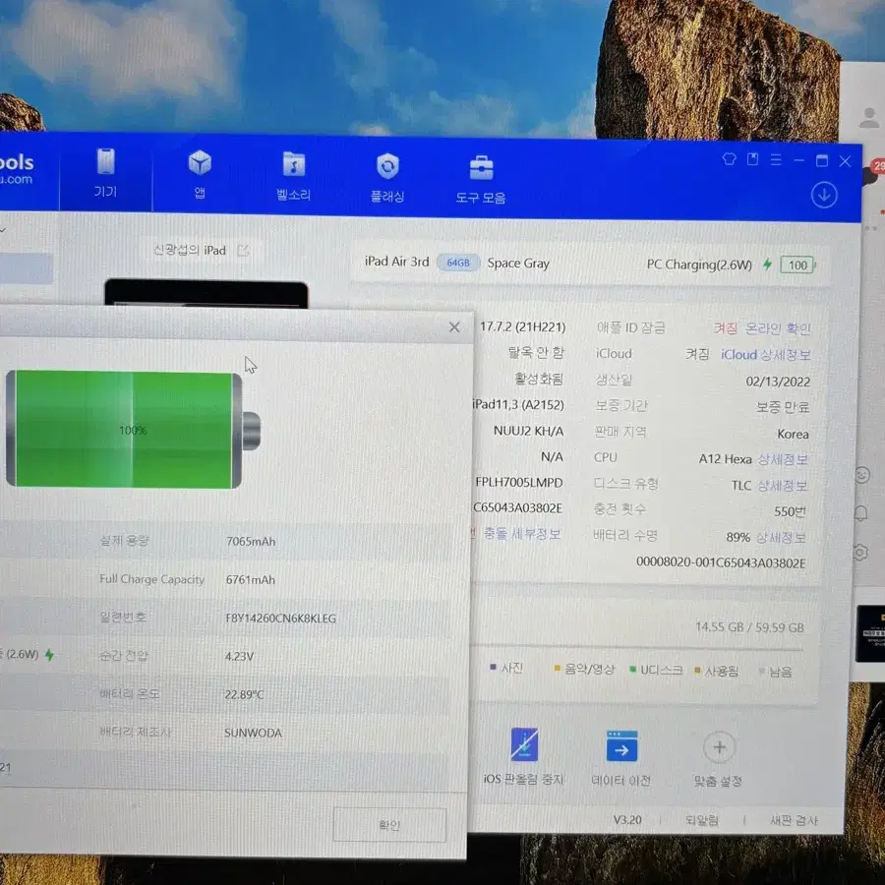
Task: Click the dark thumbnail in side window
Action: pos(870,633)
